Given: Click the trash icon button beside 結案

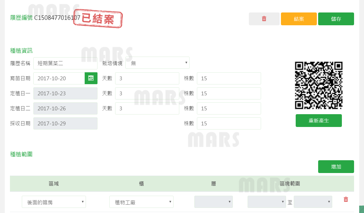Looking at the screenshot, I should [264, 19].
